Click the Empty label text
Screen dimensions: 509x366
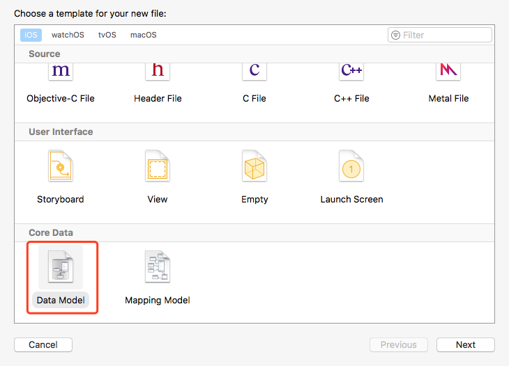[x=254, y=199]
